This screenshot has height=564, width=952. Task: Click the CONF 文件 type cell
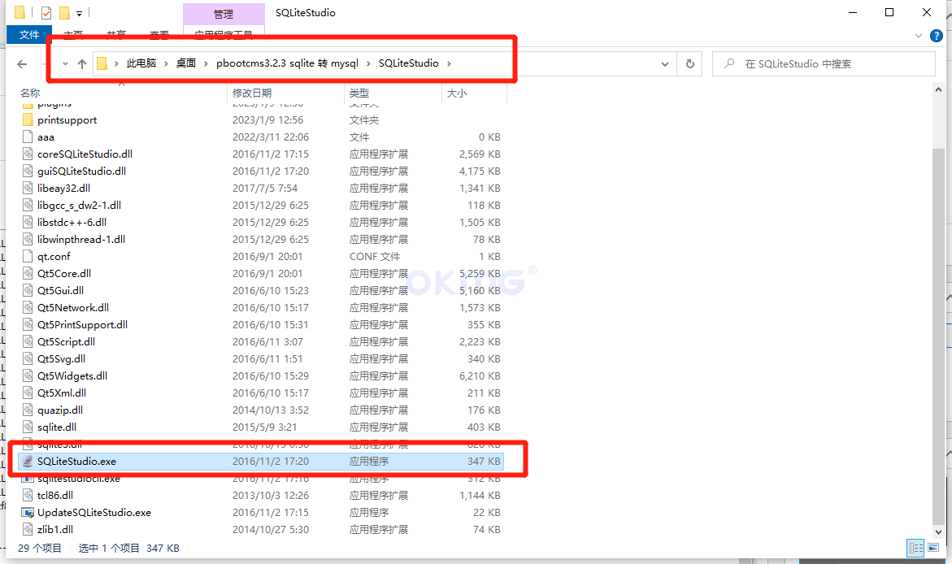pyautogui.click(x=375, y=256)
